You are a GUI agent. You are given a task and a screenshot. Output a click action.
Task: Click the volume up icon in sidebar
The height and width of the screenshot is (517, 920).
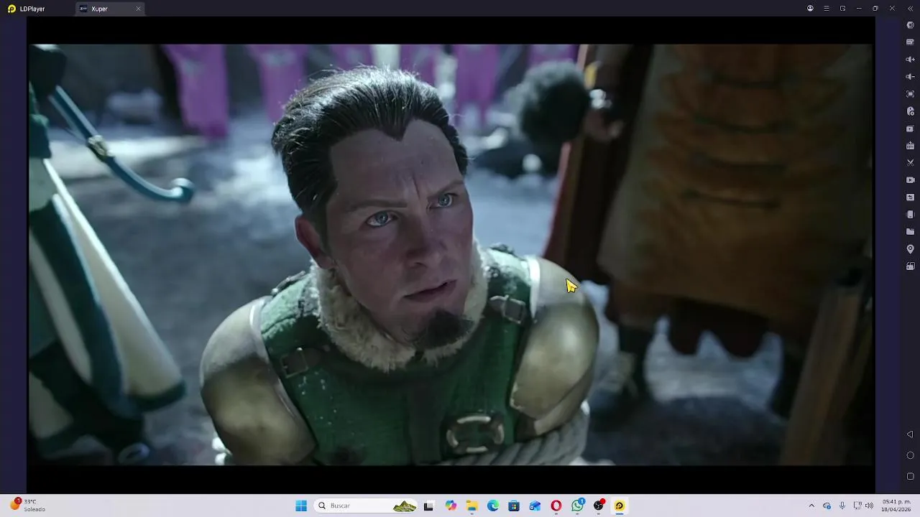pos(910,60)
